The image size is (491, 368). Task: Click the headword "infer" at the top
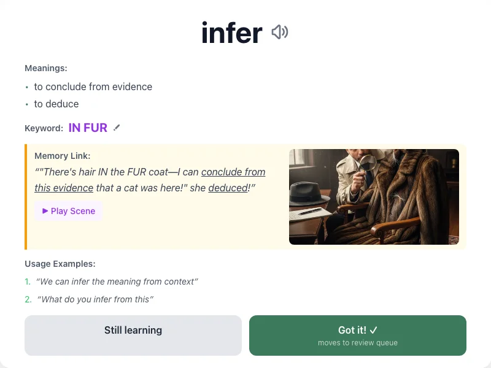pyautogui.click(x=231, y=32)
